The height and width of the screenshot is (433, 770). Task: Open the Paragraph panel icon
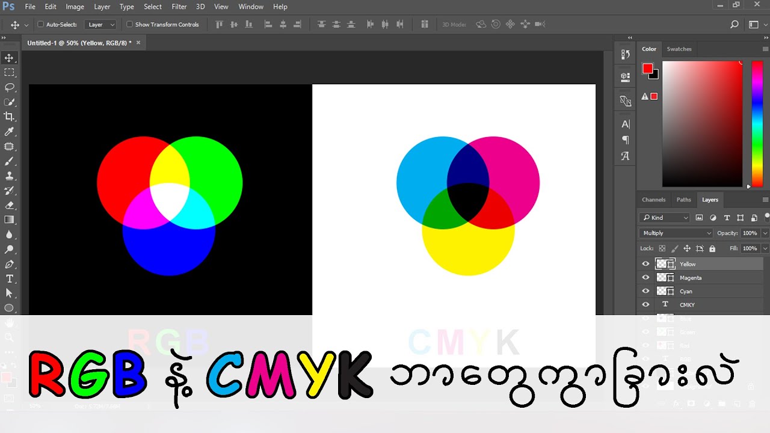tap(626, 140)
